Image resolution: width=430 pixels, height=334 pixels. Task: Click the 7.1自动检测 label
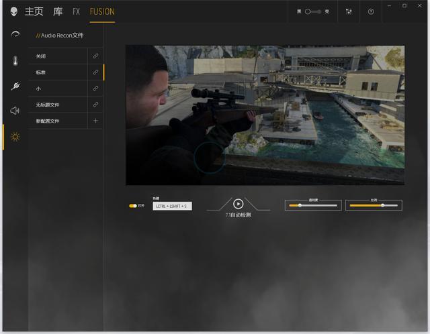coord(238,215)
